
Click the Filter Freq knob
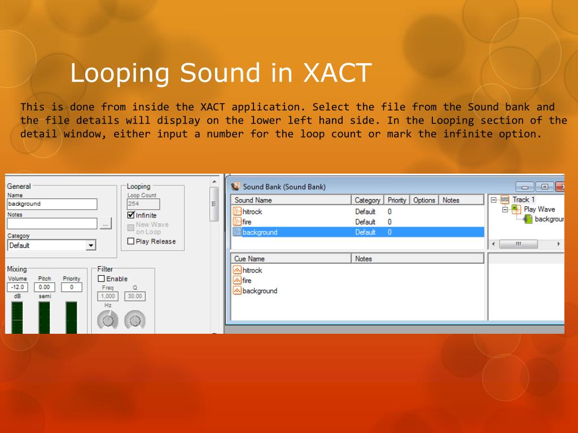tap(108, 320)
